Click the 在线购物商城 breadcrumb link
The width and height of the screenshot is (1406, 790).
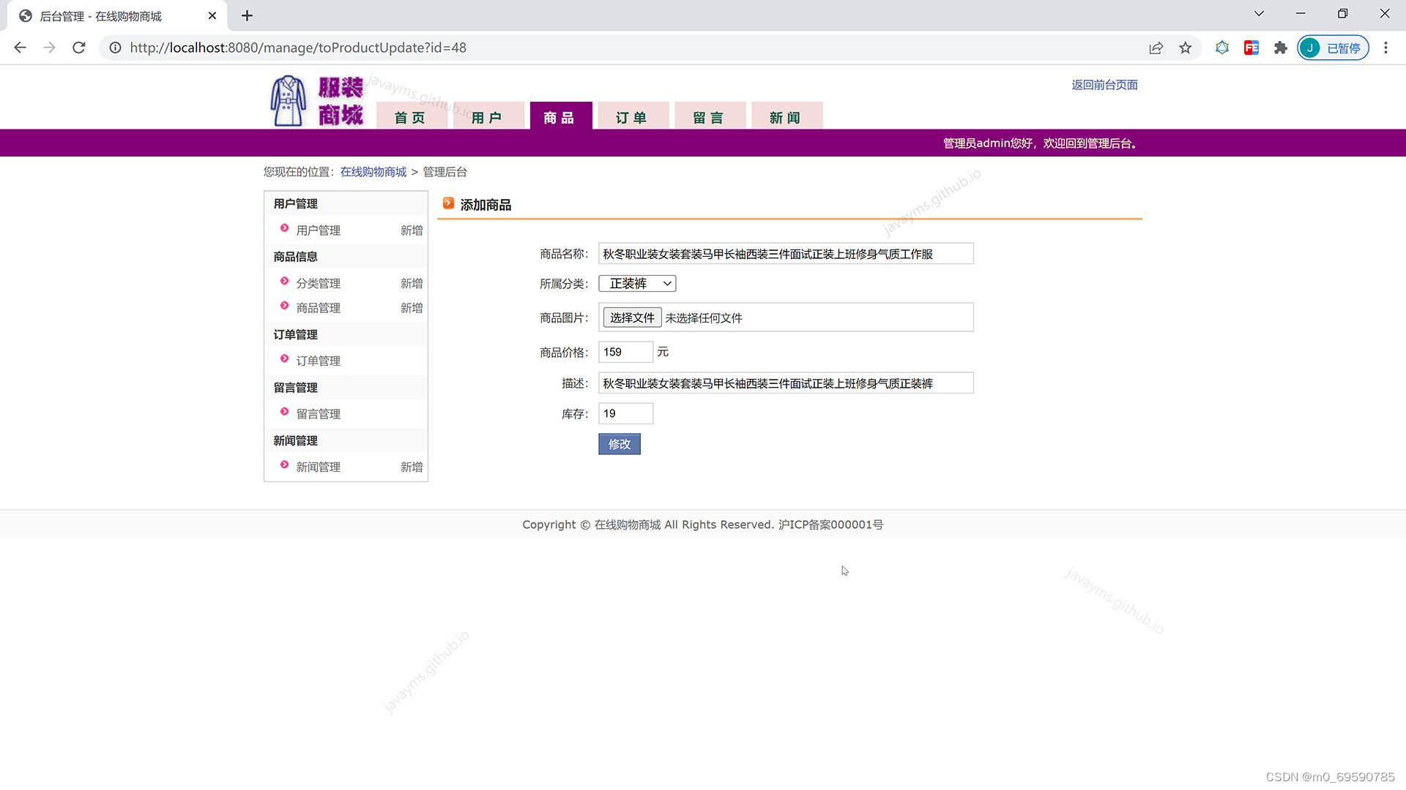pyautogui.click(x=373, y=172)
